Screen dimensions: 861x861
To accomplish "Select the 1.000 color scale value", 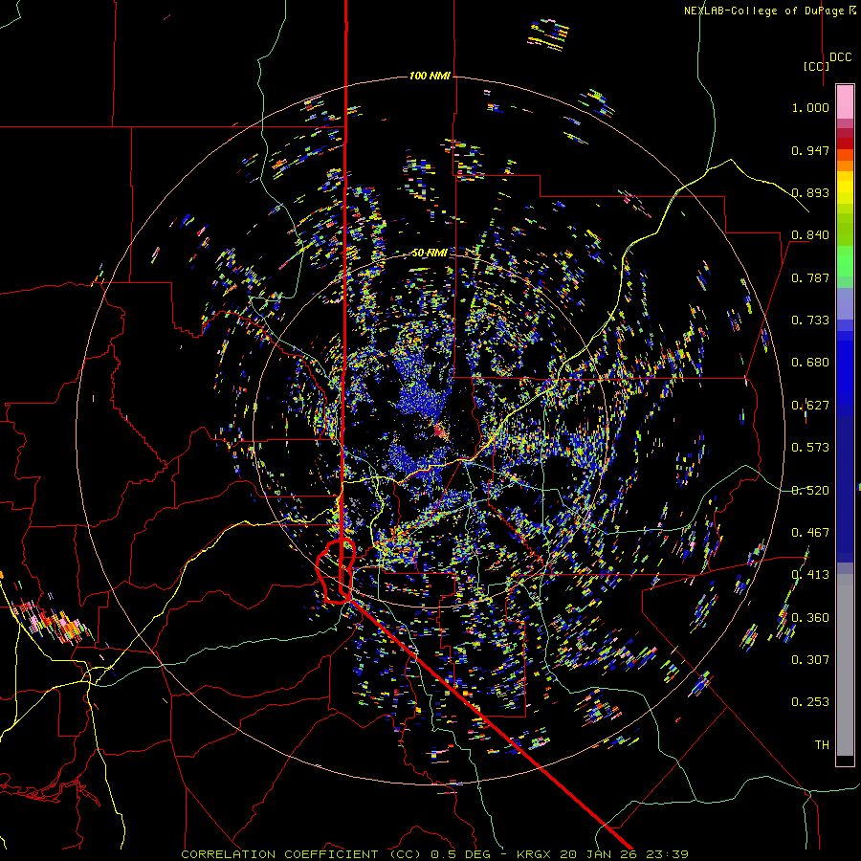I will pos(810,107).
